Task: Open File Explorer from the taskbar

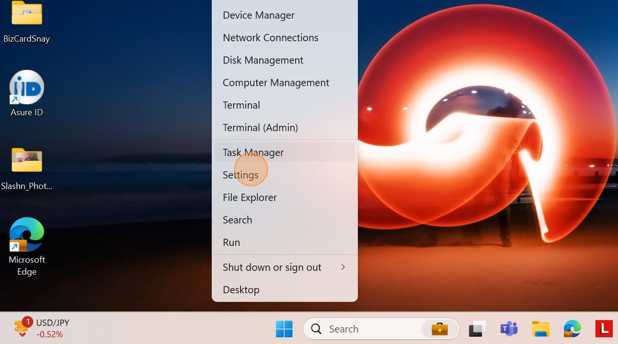Action: pyautogui.click(x=540, y=329)
